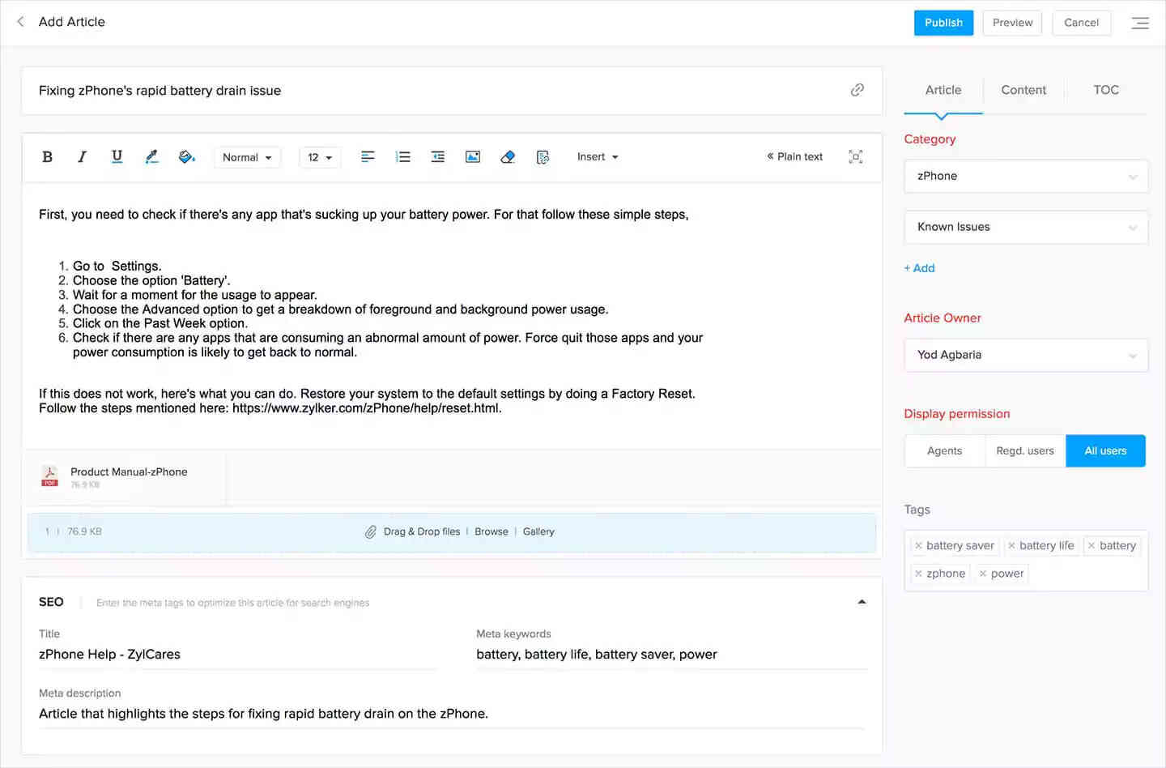Open the TOC tab
This screenshot has height=768, width=1166.
pos(1106,90)
